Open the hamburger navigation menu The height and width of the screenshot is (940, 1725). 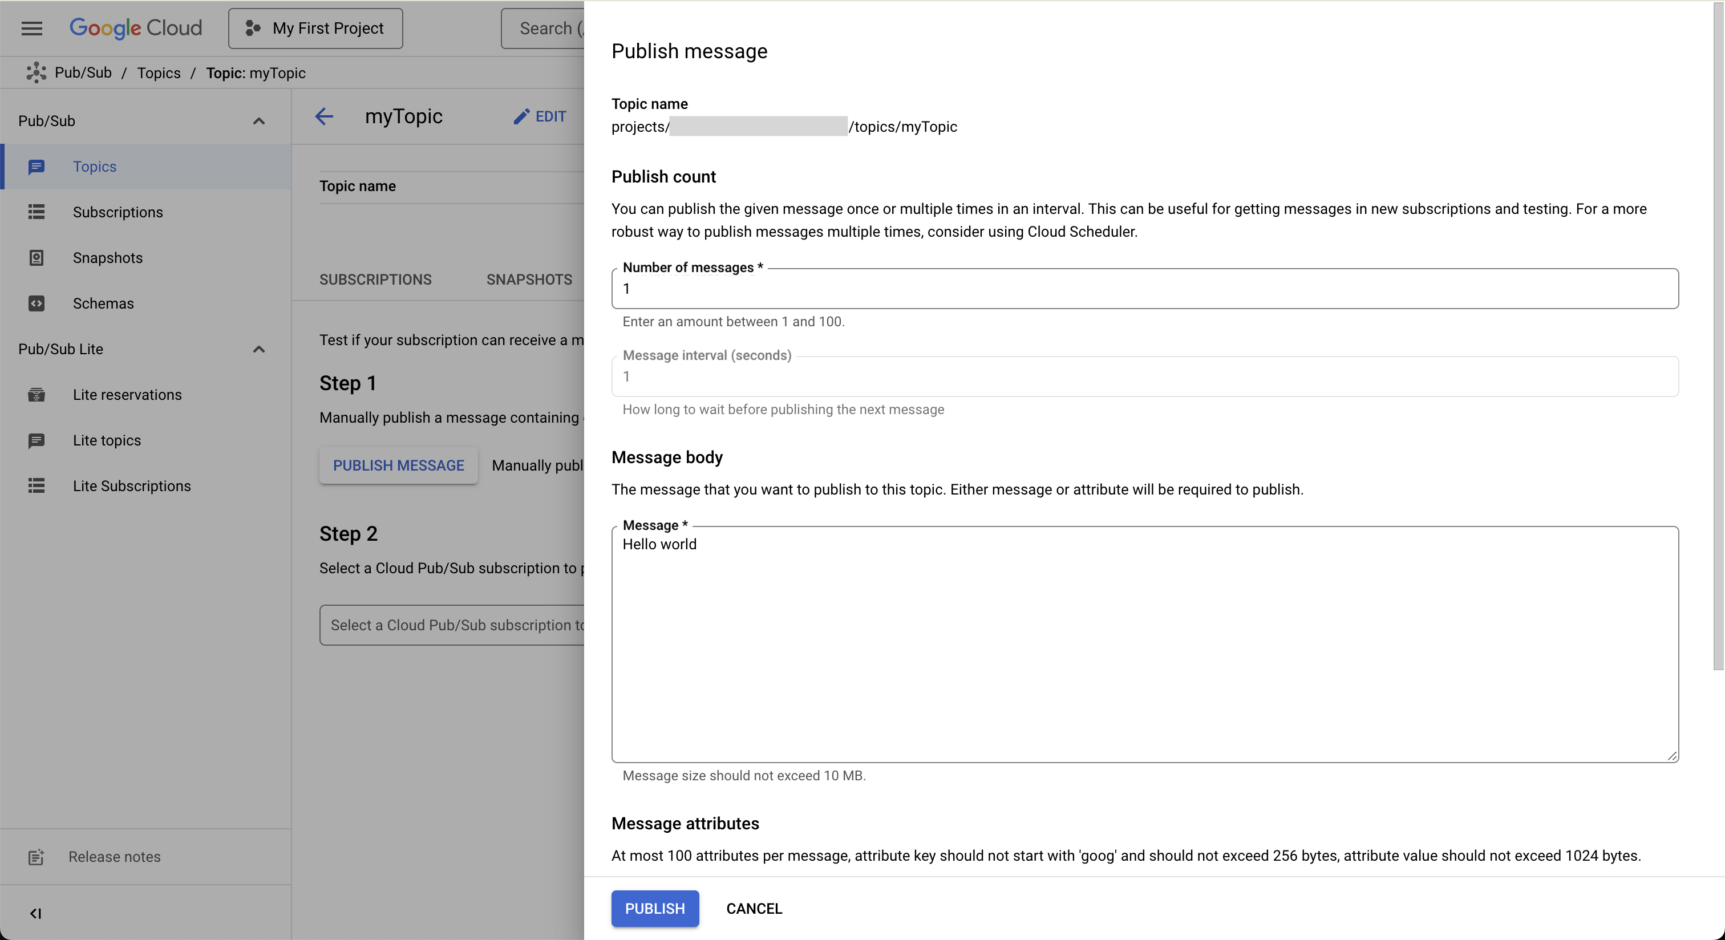(31, 28)
